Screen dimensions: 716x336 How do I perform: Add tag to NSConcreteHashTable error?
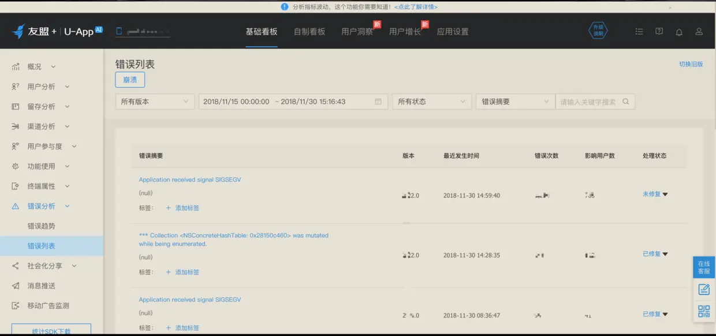(x=182, y=272)
